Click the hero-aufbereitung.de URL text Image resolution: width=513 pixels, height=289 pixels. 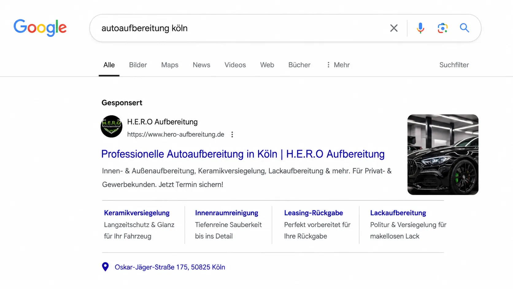click(175, 135)
